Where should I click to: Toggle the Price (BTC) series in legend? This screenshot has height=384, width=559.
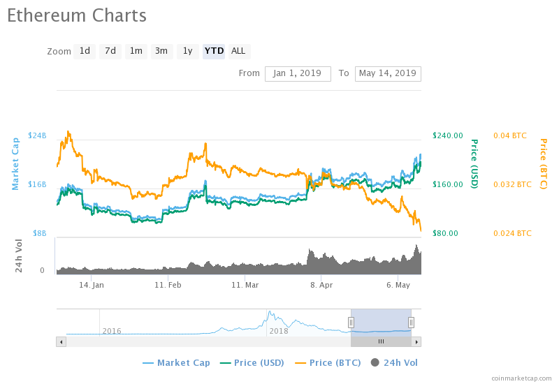pyautogui.click(x=328, y=363)
